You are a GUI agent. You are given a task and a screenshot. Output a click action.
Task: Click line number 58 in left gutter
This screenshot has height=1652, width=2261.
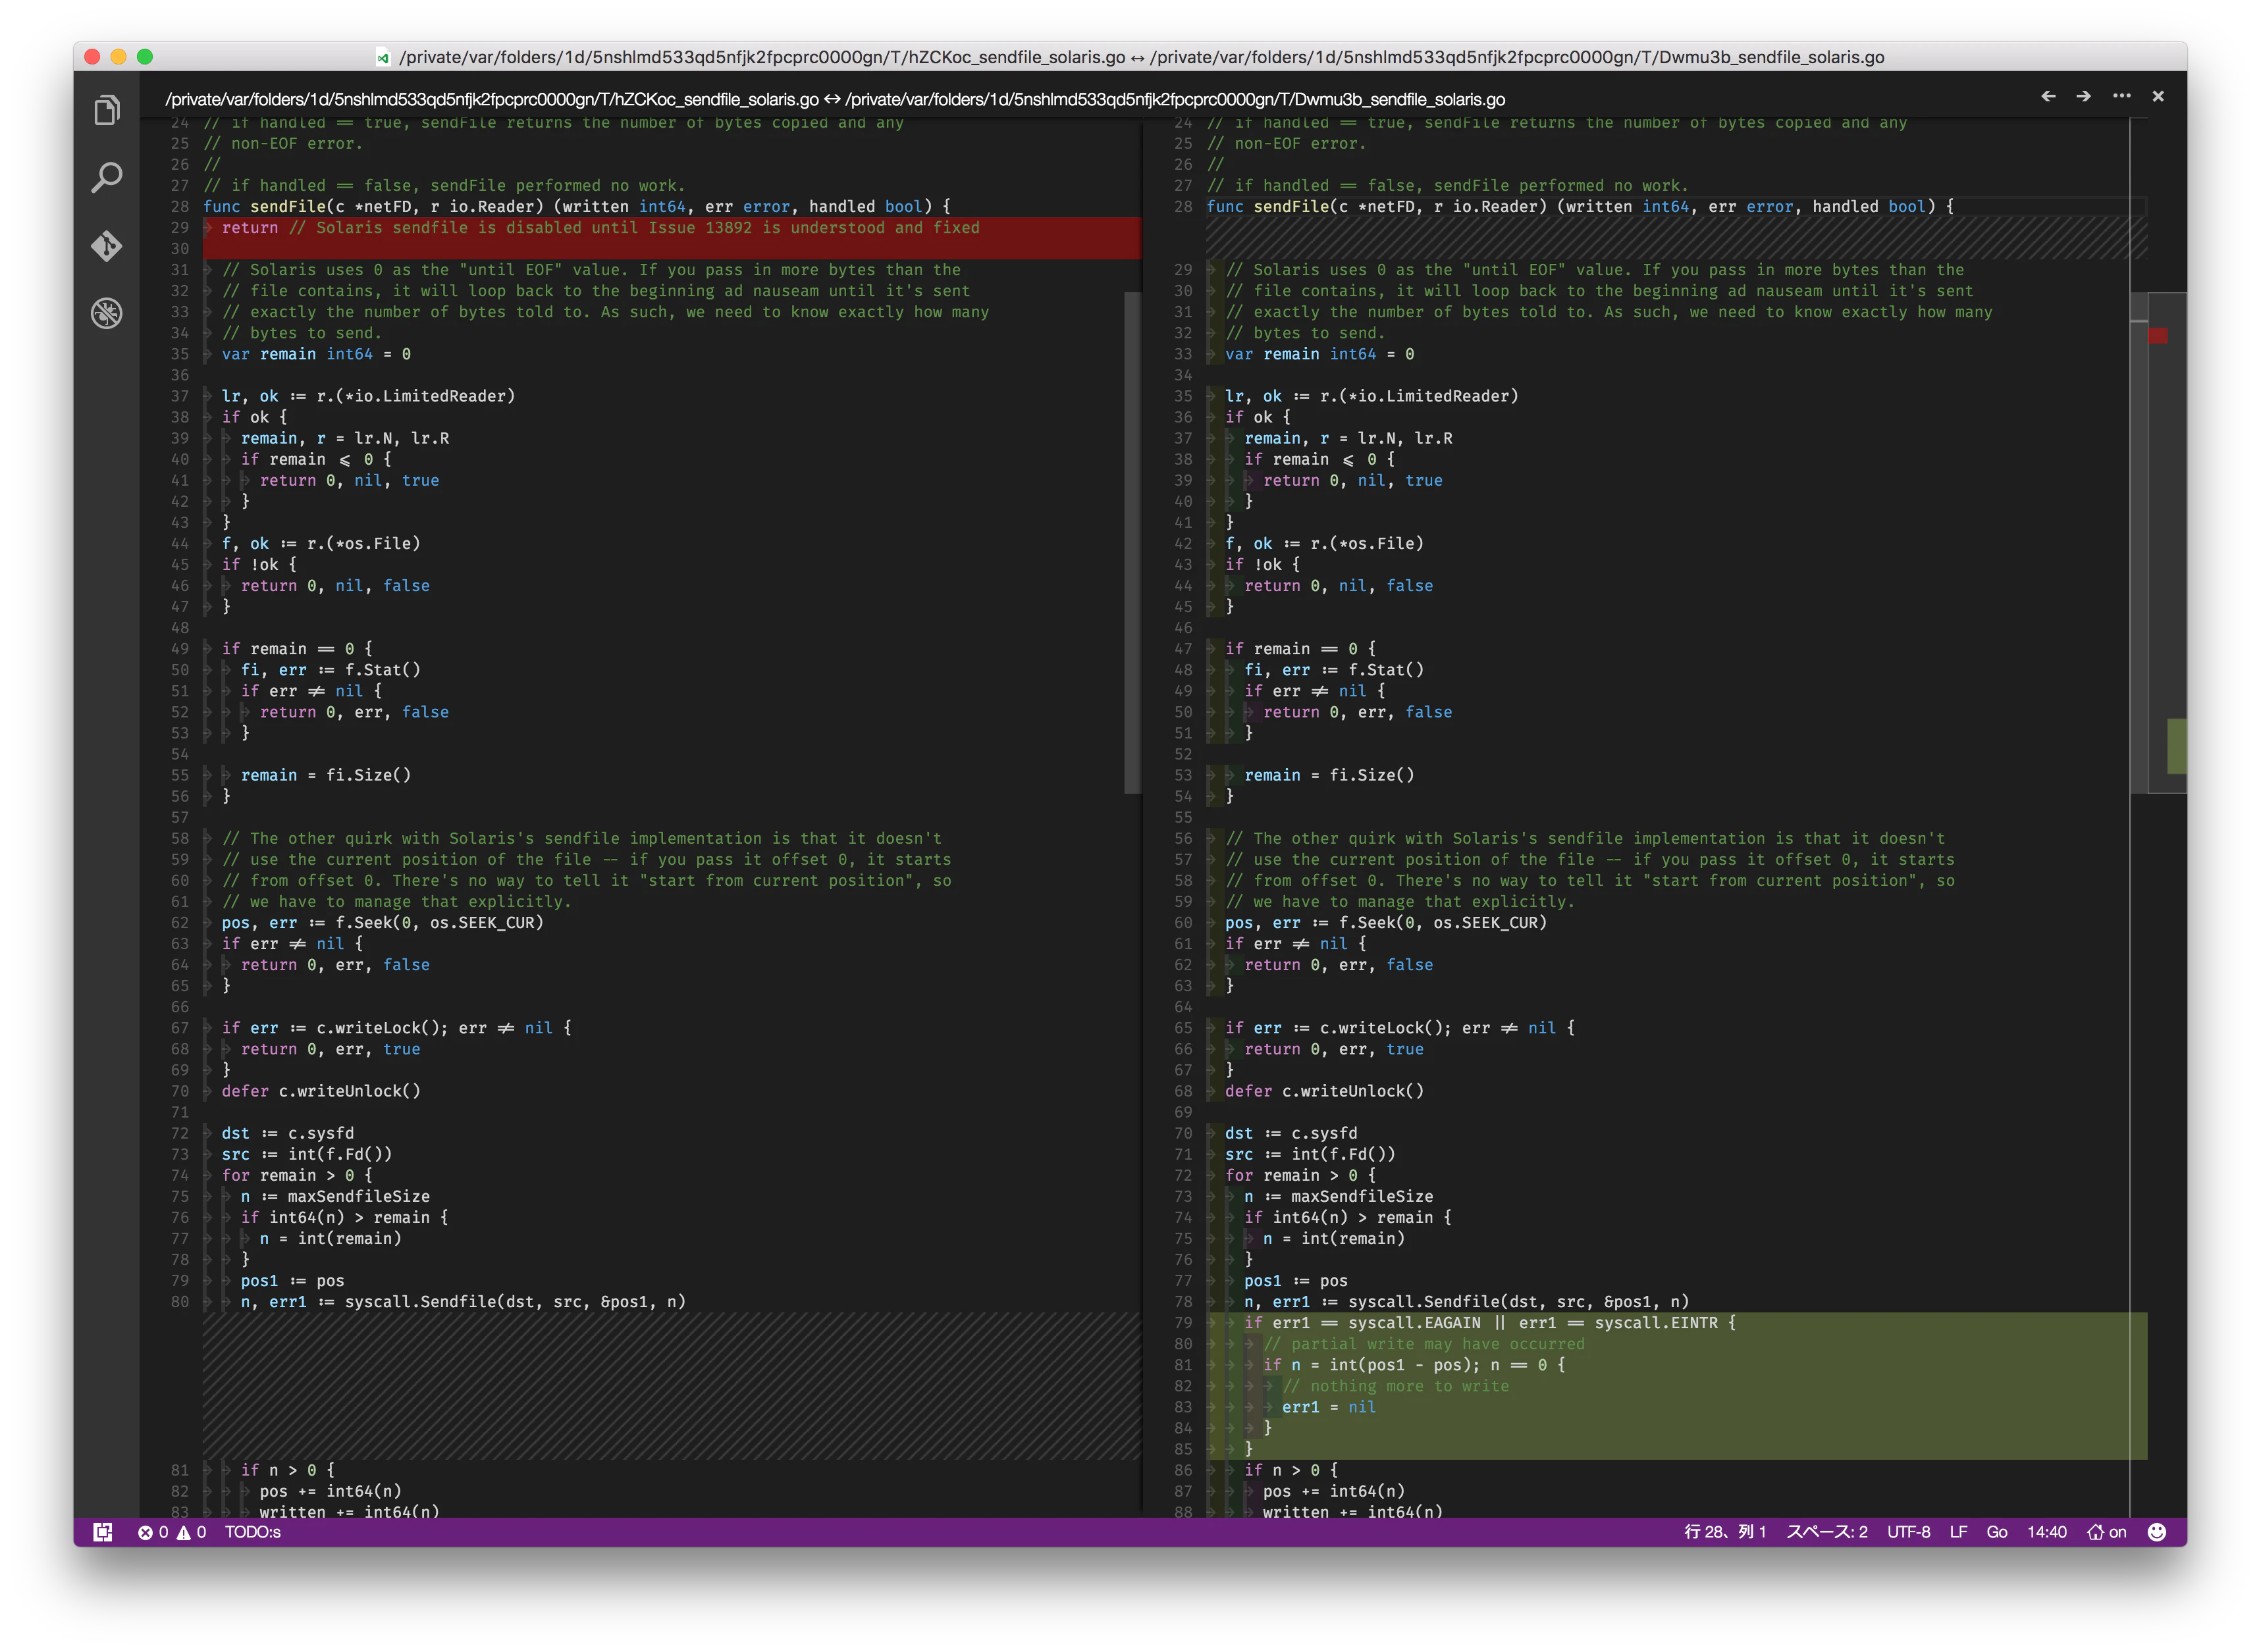pyautogui.click(x=180, y=838)
